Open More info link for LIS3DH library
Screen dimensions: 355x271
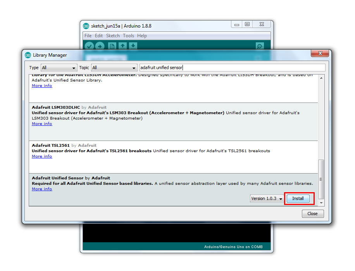coord(42,86)
